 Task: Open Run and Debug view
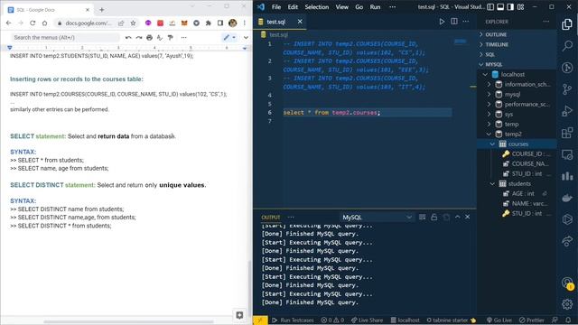point(567,110)
